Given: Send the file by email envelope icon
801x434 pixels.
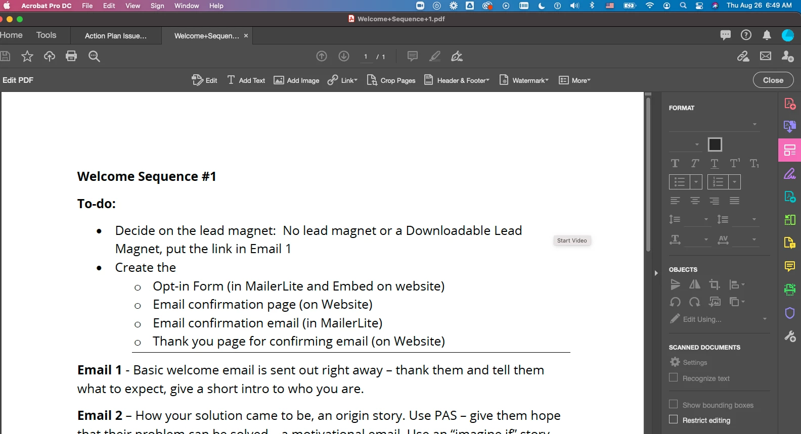Looking at the screenshot, I should click(766, 56).
